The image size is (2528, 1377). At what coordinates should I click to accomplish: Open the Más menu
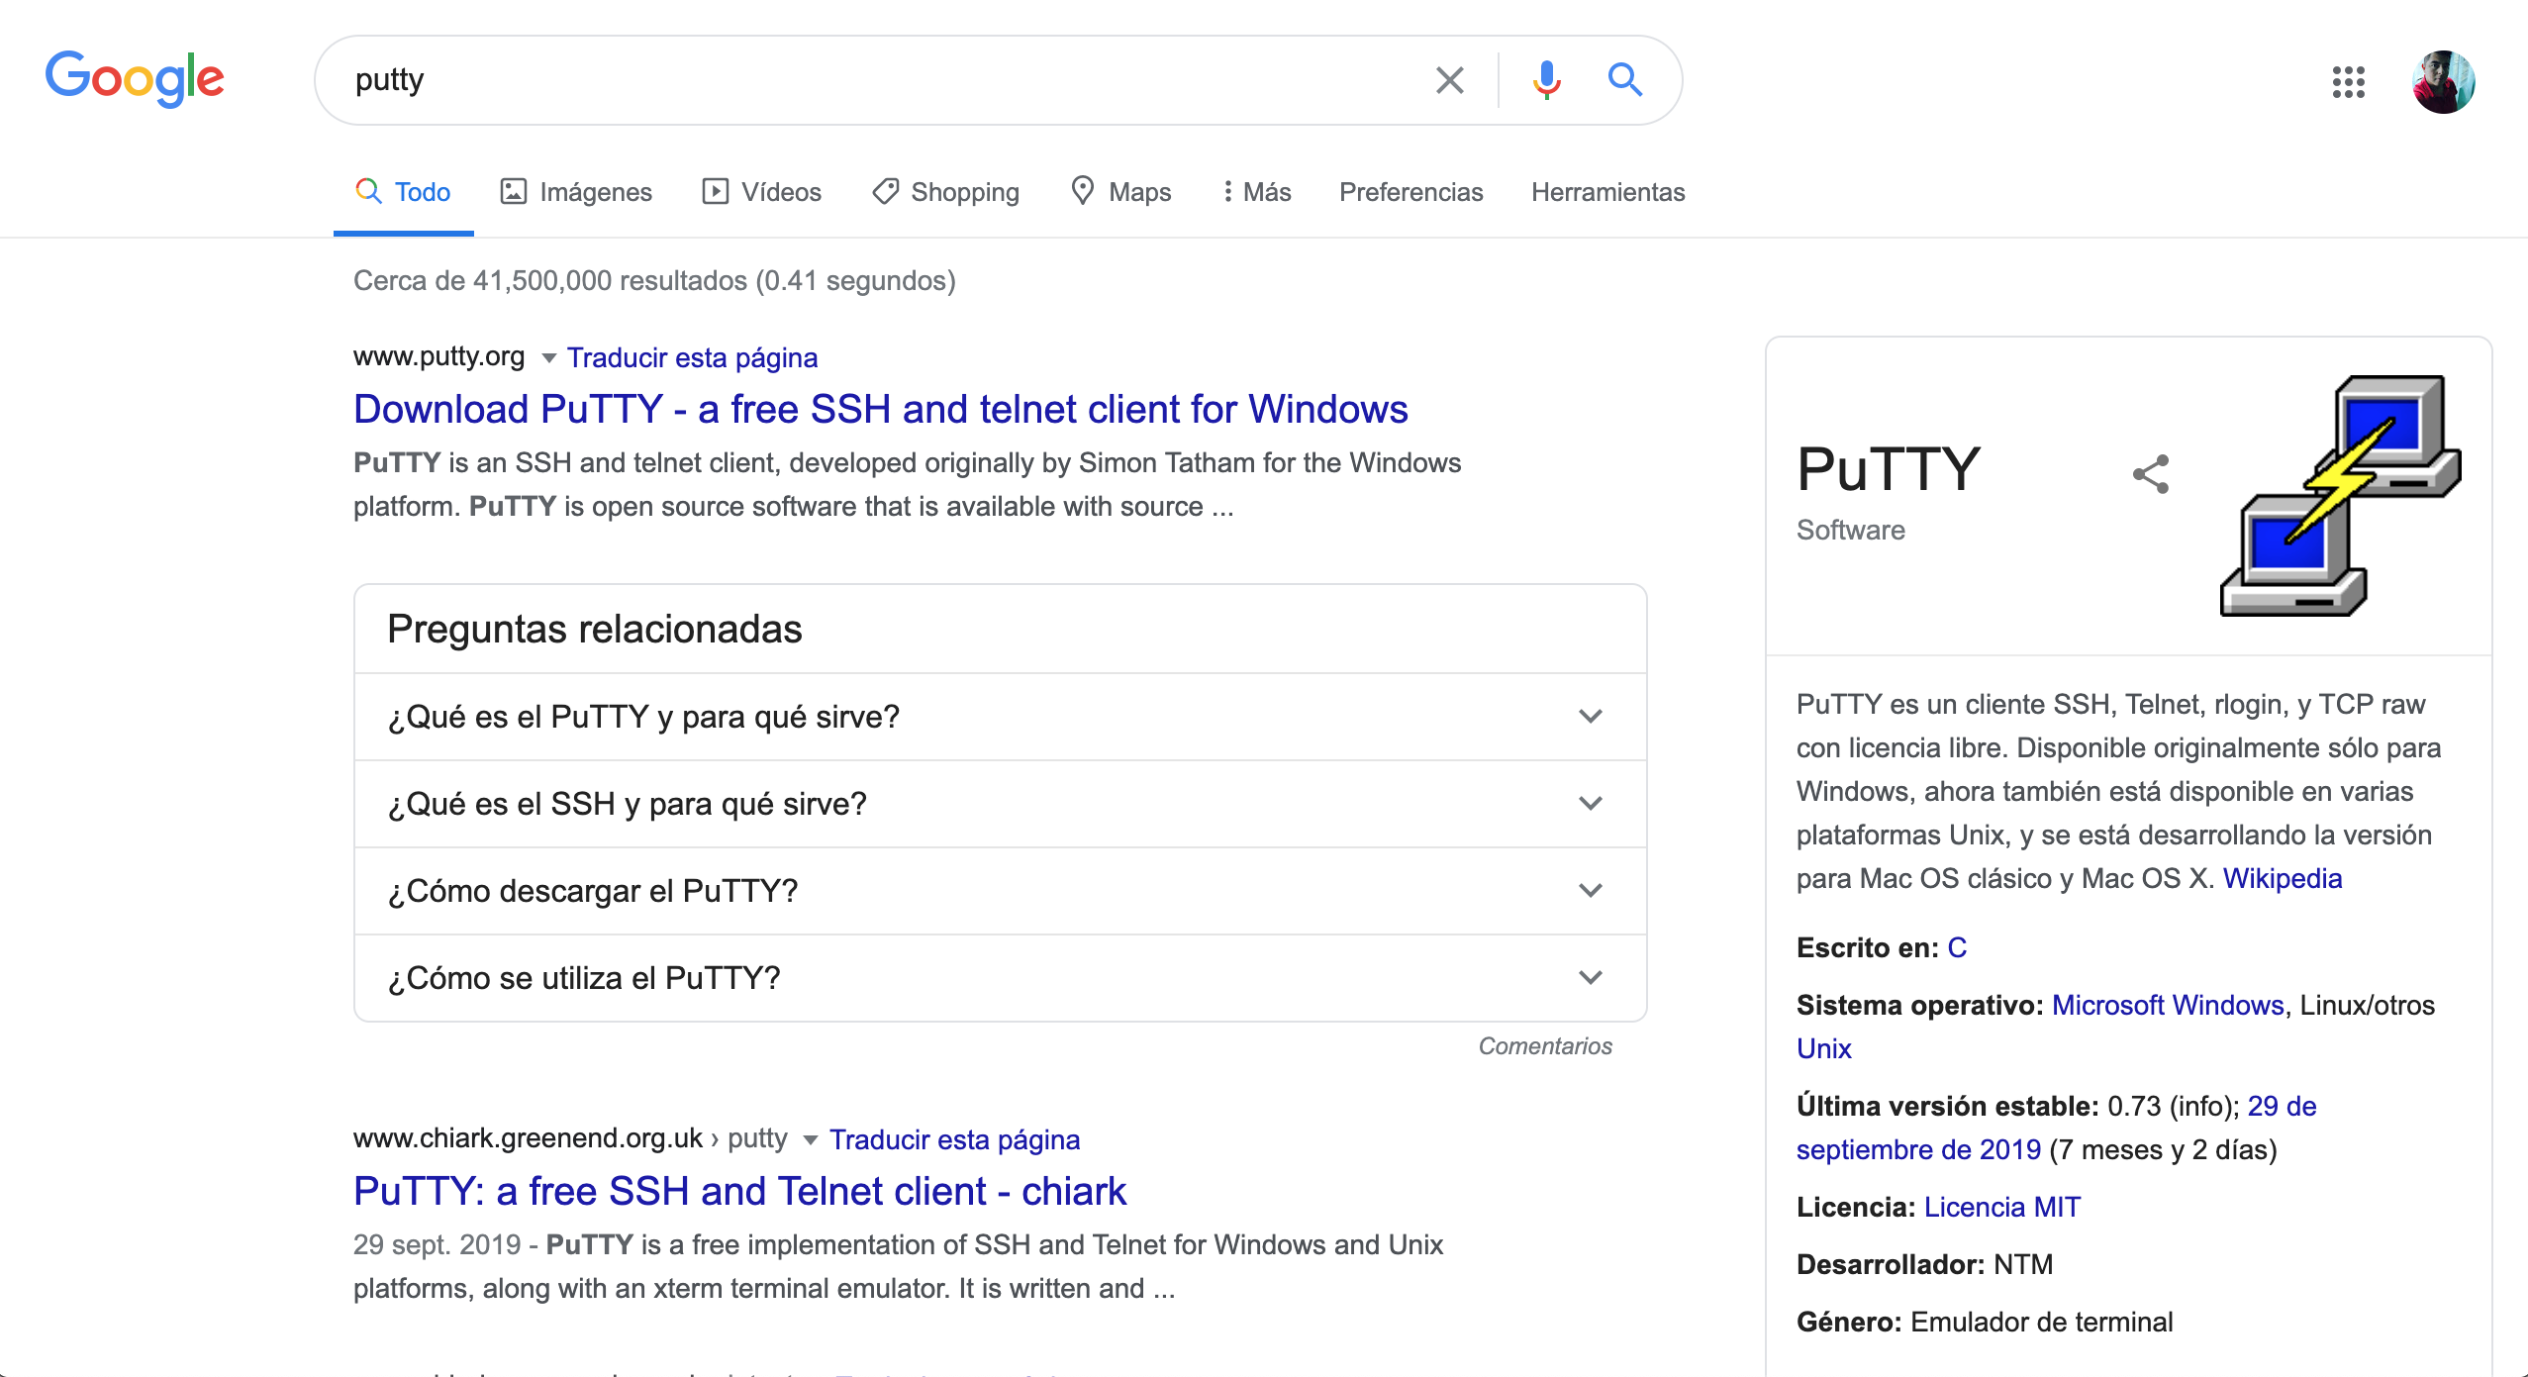[x=1256, y=192]
